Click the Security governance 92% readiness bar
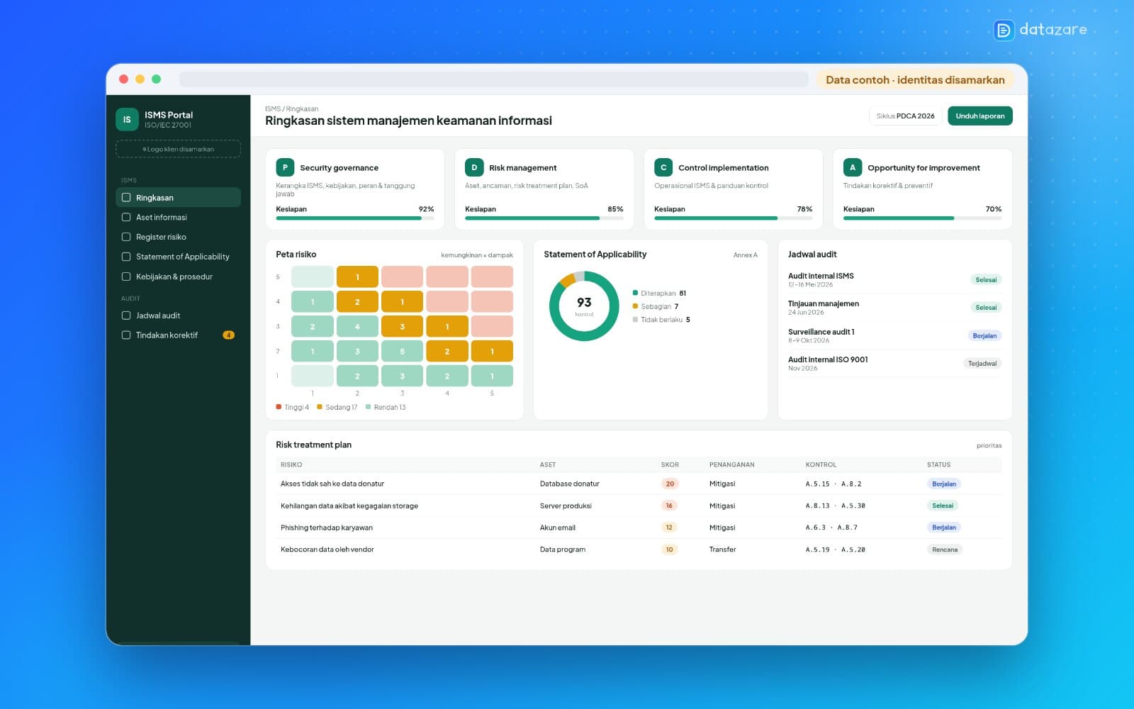This screenshot has height=709, width=1134. (355, 218)
